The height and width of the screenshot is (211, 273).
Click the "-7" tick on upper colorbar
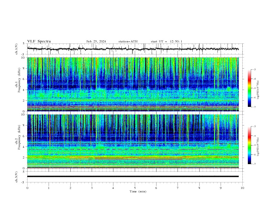pos(254,107)
